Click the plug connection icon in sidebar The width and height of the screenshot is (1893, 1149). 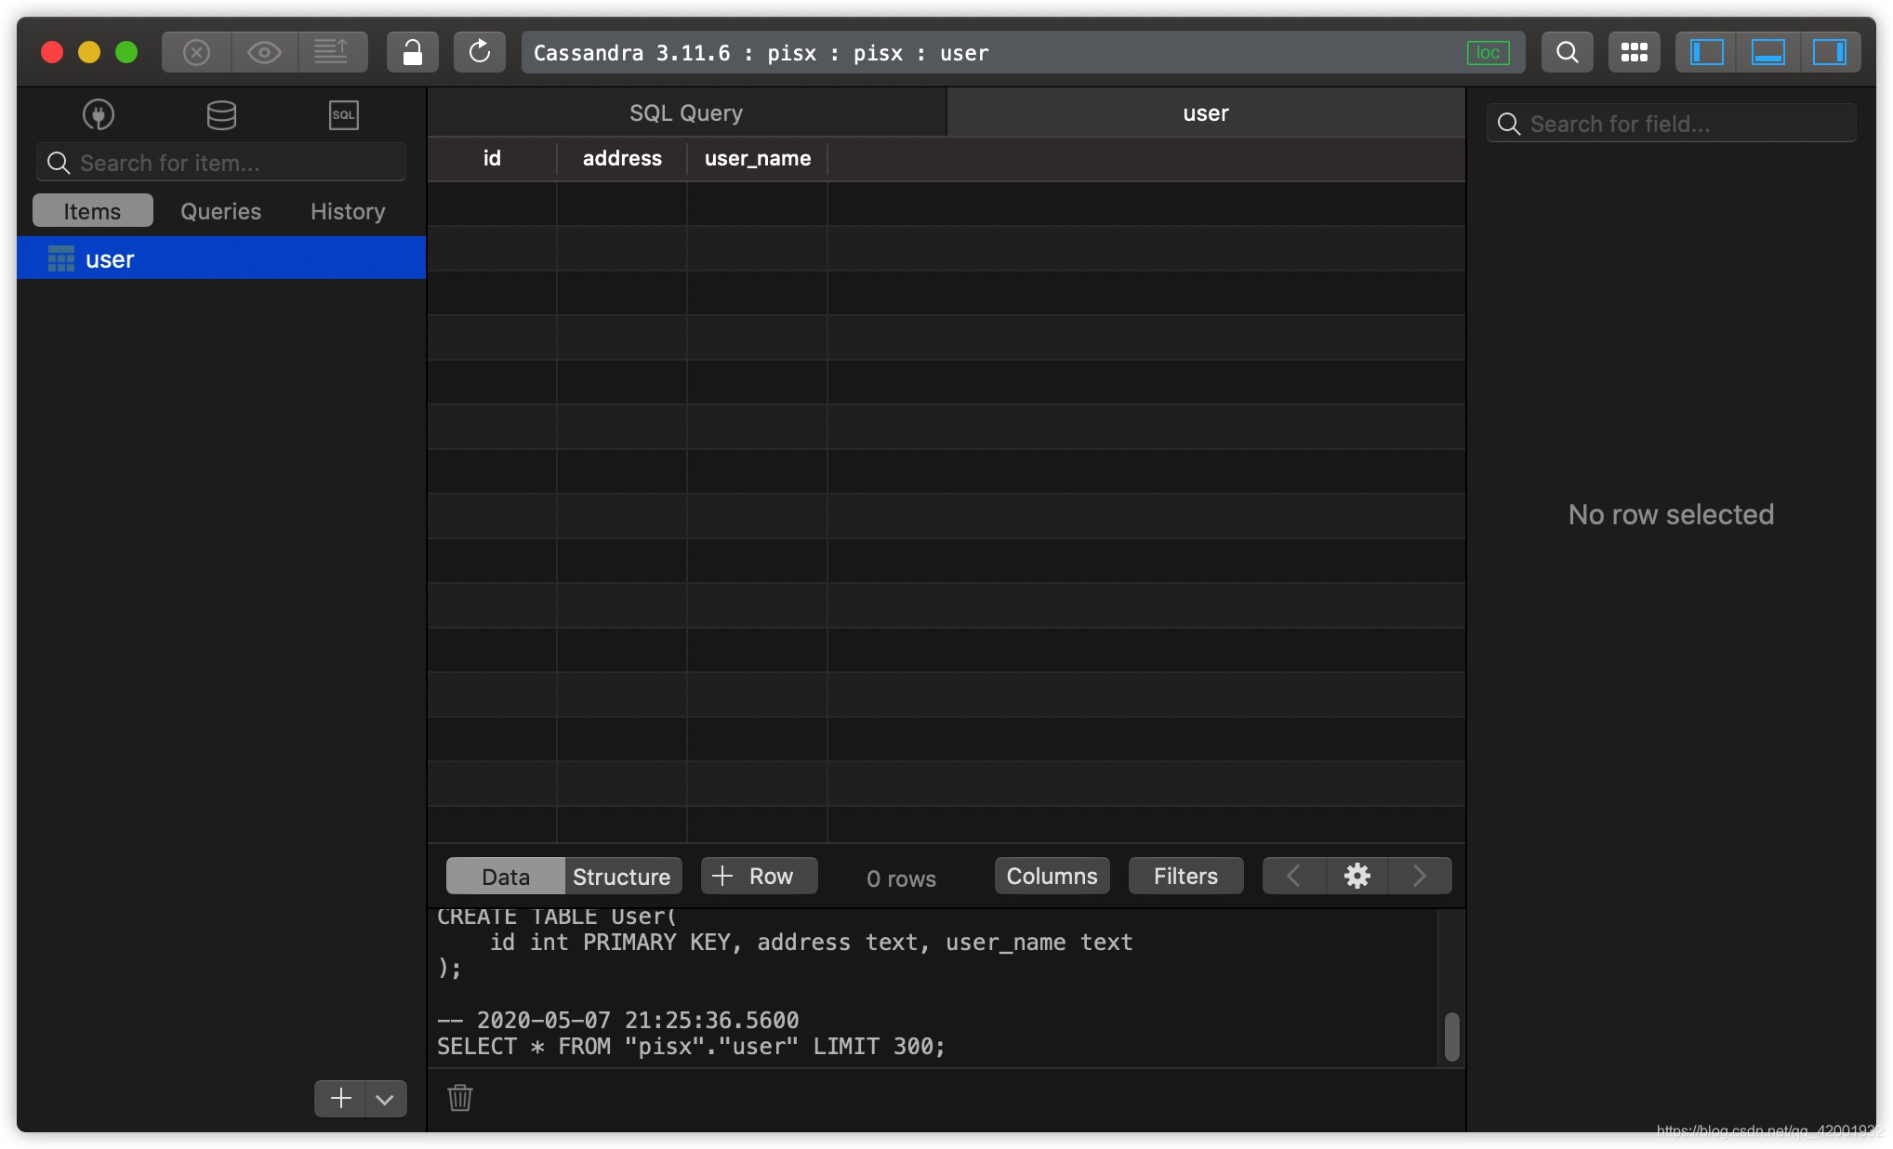pyautogui.click(x=99, y=114)
